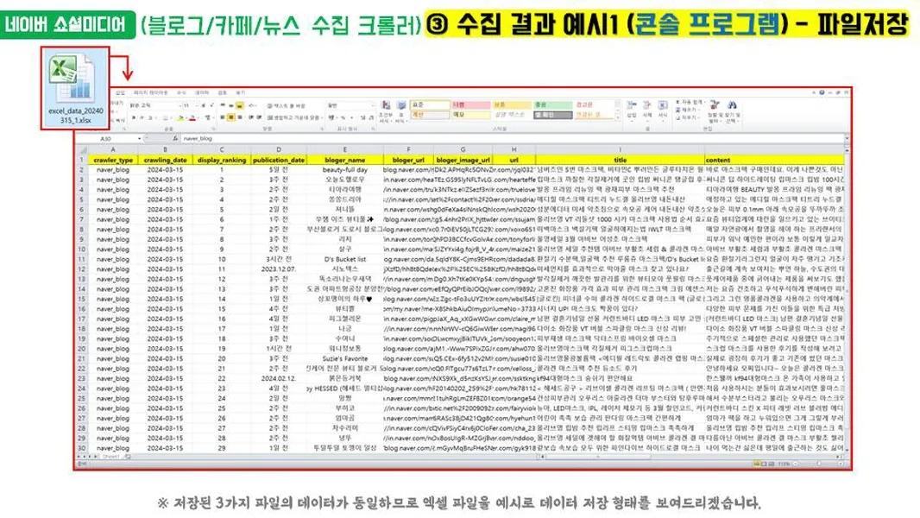Toggle Underline formatting in the font group
920x518 pixels.
click(150, 118)
